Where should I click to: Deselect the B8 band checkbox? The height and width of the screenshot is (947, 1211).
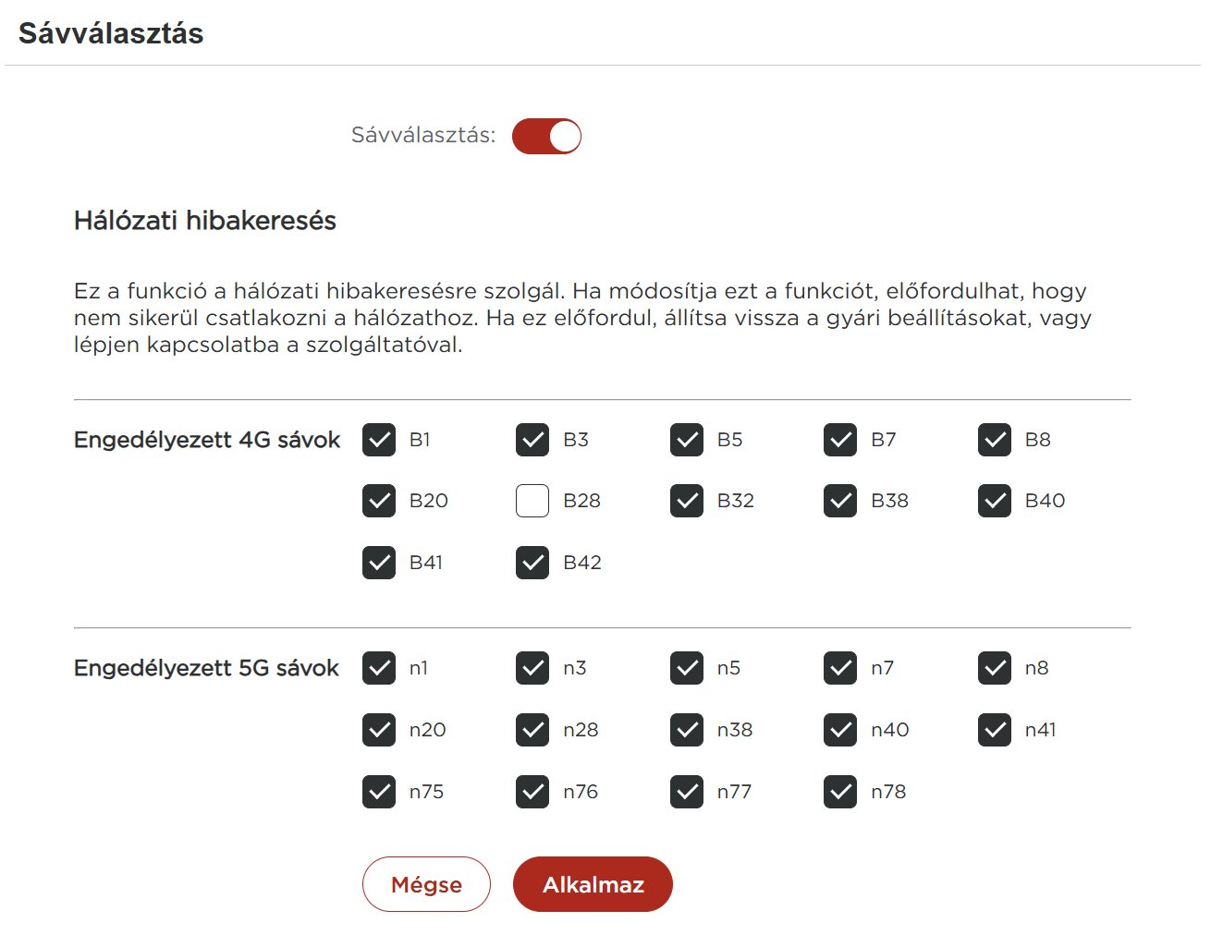[995, 440]
